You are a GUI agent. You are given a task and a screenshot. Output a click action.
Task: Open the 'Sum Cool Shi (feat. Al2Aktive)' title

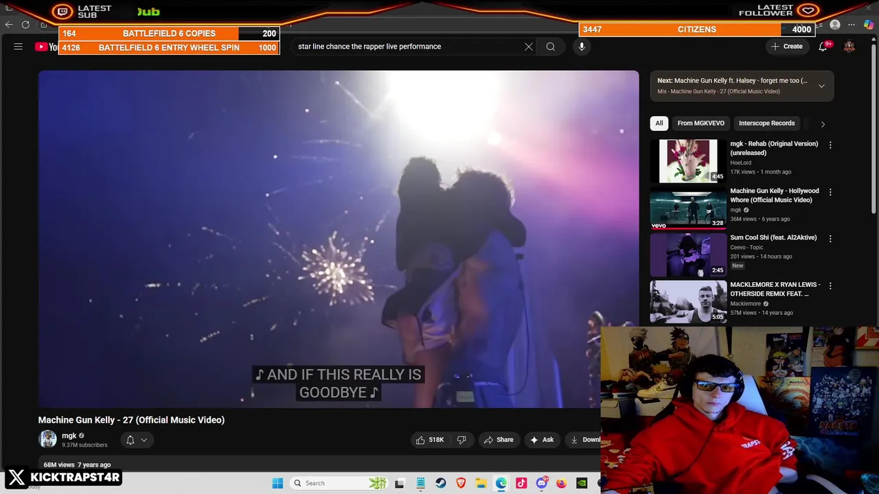[x=773, y=237]
